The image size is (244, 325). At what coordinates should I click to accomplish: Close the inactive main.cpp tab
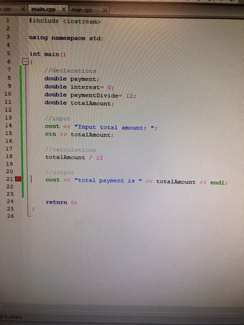(x=105, y=10)
